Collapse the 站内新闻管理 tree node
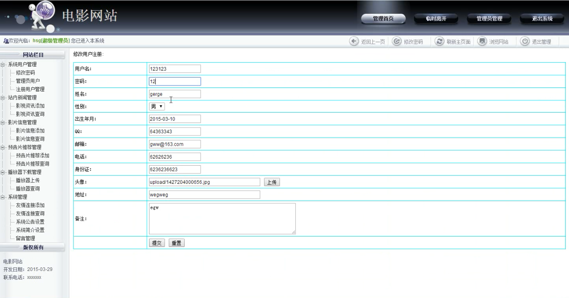This screenshot has height=298, width=569. point(4,98)
